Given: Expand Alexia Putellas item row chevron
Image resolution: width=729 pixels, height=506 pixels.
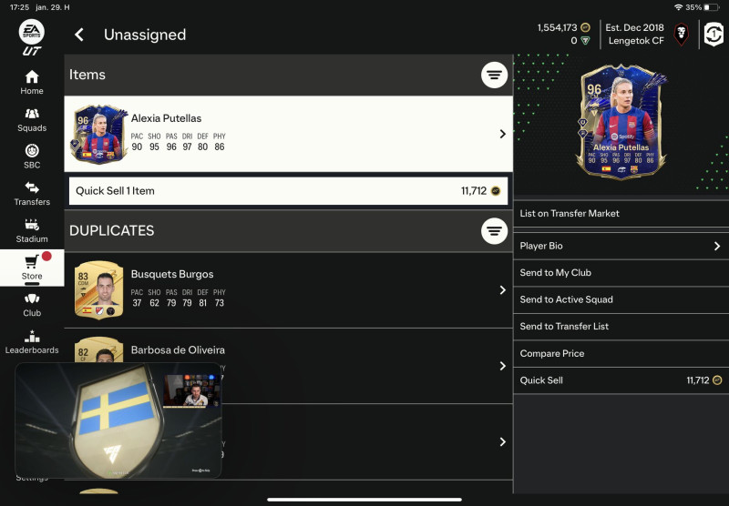Looking at the screenshot, I should click(502, 134).
